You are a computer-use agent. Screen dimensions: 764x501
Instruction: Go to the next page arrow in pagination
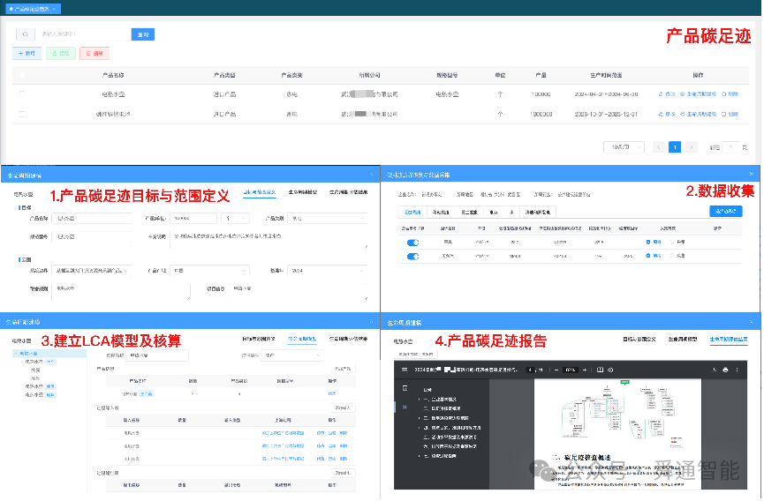[x=692, y=147]
